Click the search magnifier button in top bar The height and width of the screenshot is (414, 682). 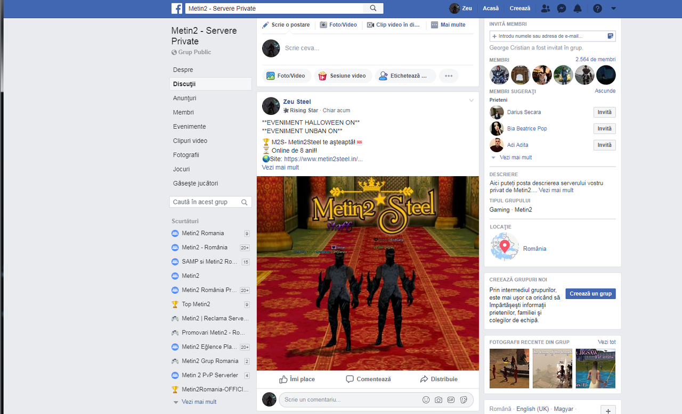373,9
